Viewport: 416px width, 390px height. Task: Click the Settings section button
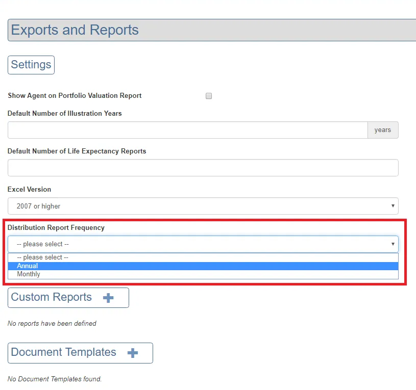click(31, 65)
